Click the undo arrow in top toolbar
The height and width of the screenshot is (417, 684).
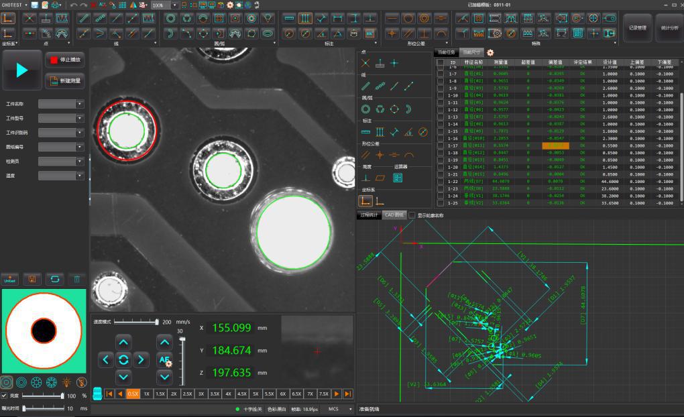tap(74, 5)
